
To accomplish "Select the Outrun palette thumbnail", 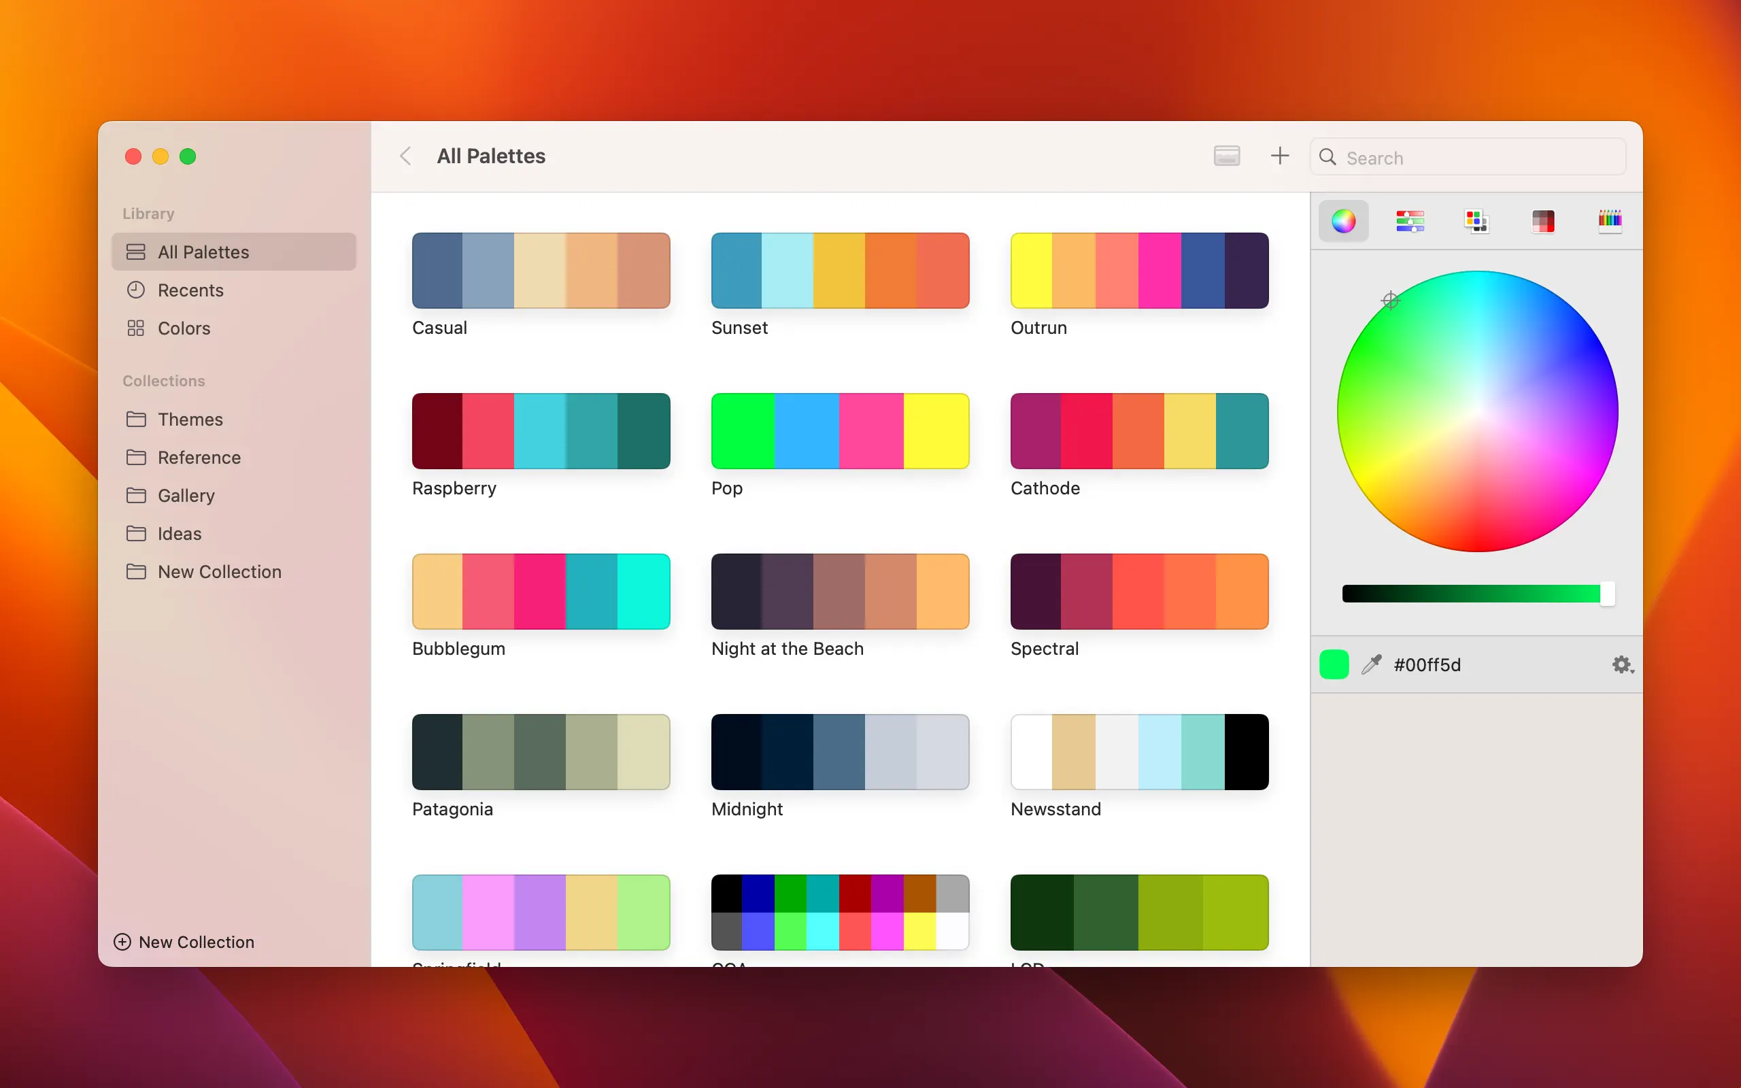I will pos(1139,271).
